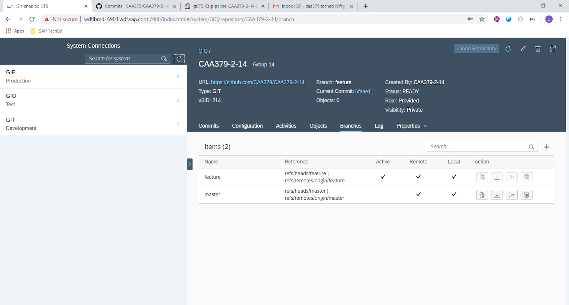Collapse the side panel with arrow handle
The height and width of the screenshot is (305, 569).
point(190,164)
